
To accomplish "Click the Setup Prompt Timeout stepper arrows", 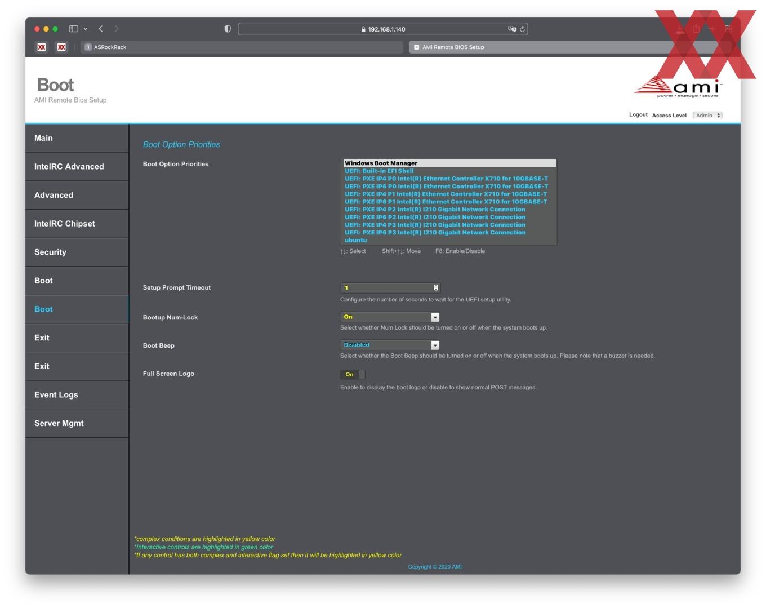I will (435, 288).
